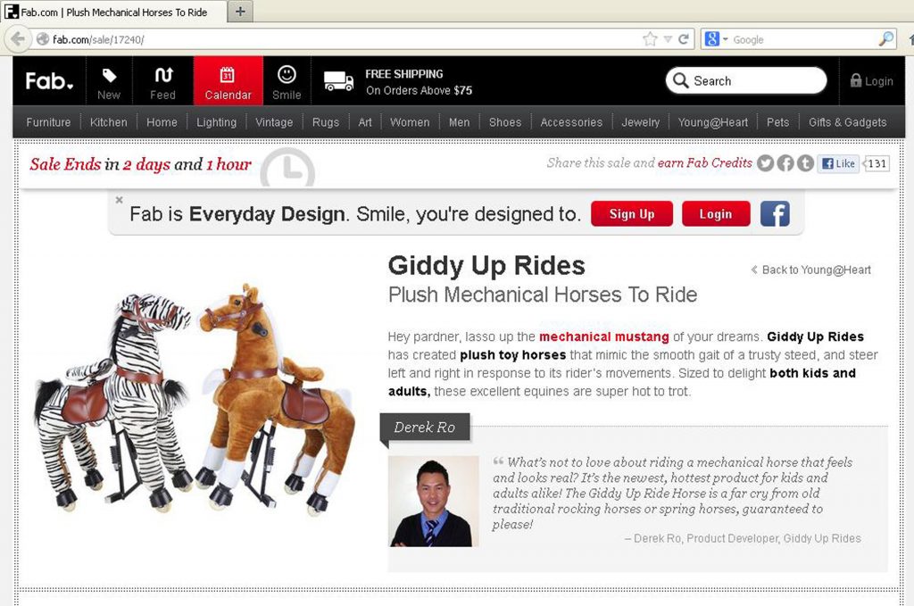Open the Shoes category
The height and width of the screenshot is (606, 914).
(x=505, y=122)
